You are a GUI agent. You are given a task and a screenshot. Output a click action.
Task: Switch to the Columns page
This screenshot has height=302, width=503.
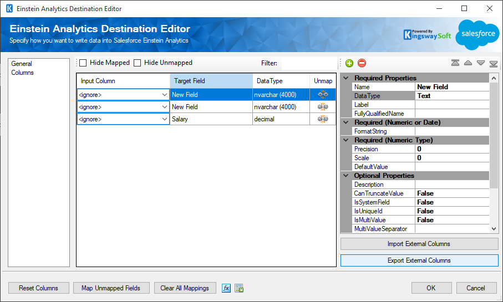22,73
